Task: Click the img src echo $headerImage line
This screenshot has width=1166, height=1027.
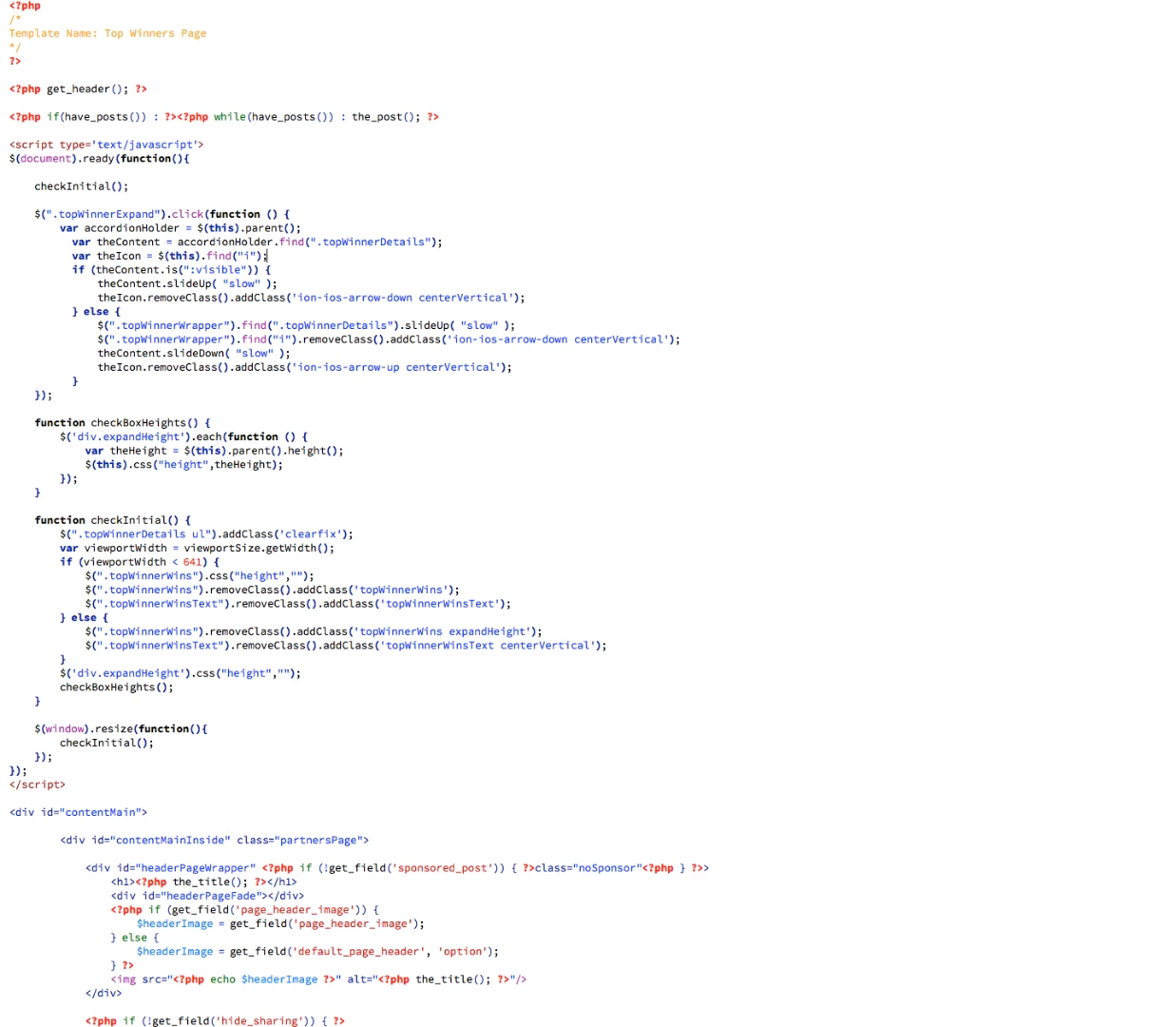Action: click(318, 979)
